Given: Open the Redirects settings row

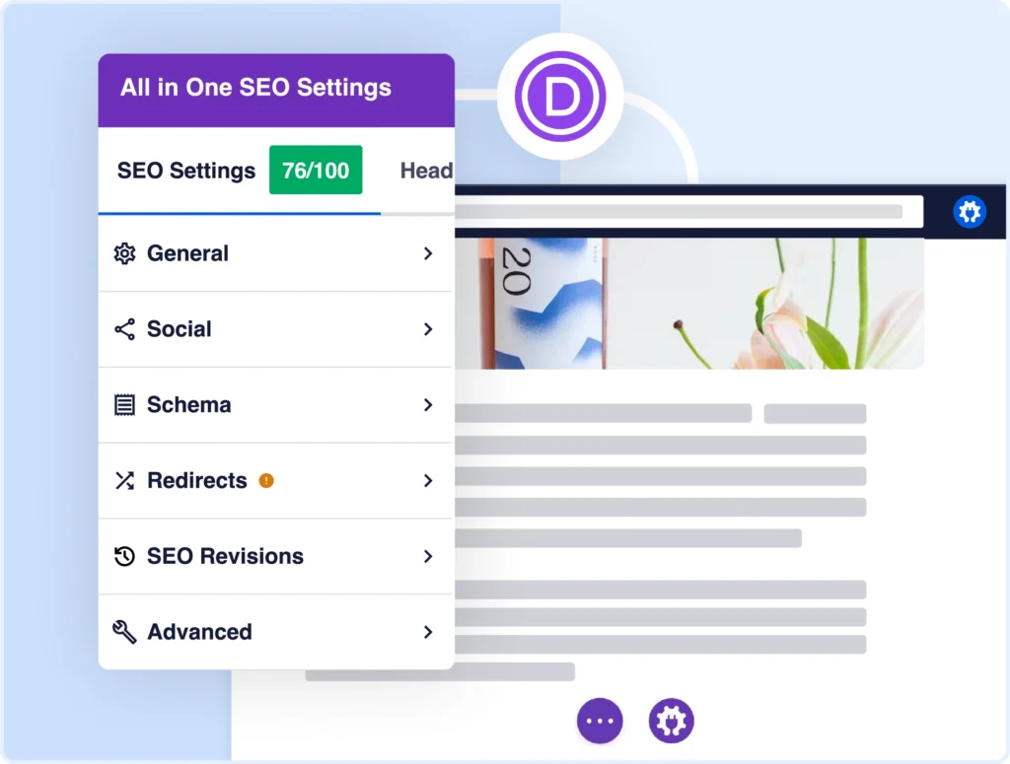Looking at the screenshot, I should pyautogui.click(x=276, y=481).
